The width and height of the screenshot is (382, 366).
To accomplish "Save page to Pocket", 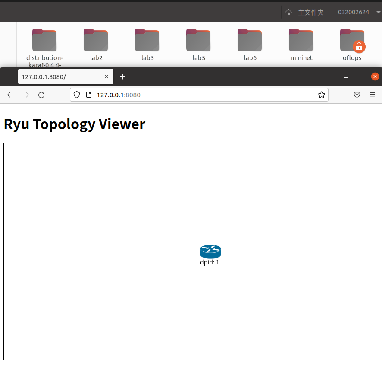I will click(357, 95).
